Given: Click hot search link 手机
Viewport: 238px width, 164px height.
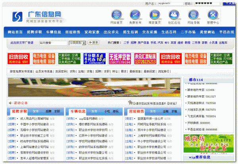Looking at the screenshot, I should (153, 43).
